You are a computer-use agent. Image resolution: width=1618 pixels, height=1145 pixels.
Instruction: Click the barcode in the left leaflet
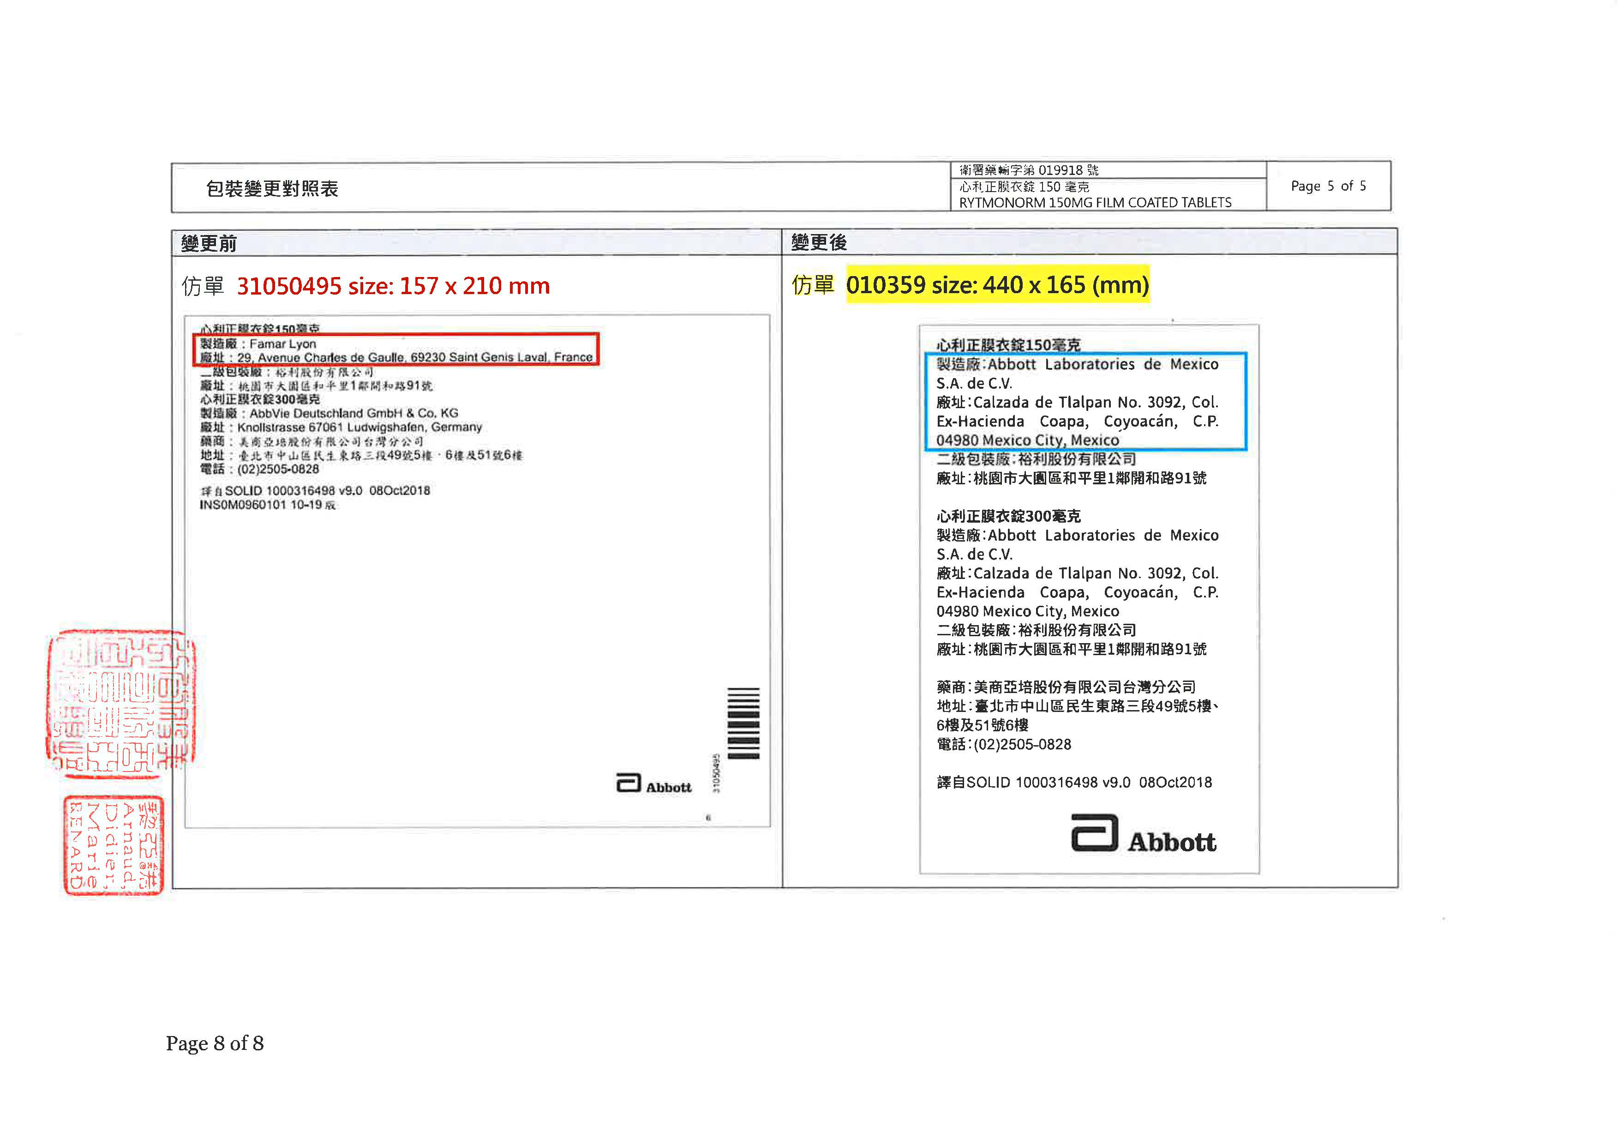743,723
